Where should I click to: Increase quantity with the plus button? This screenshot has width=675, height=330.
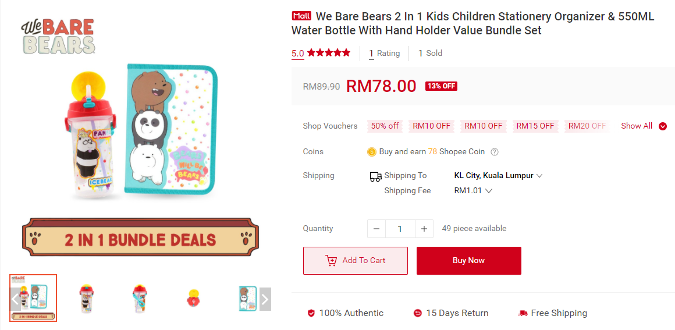pos(424,229)
